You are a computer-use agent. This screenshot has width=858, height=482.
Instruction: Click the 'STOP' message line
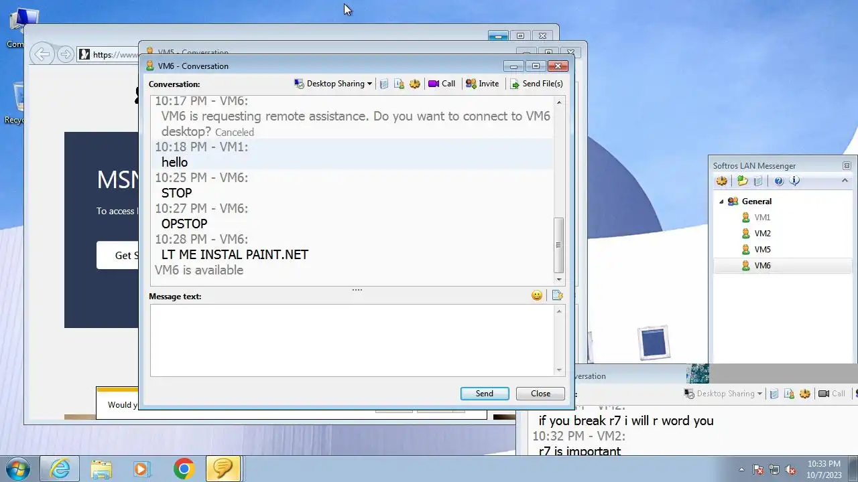click(x=176, y=193)
